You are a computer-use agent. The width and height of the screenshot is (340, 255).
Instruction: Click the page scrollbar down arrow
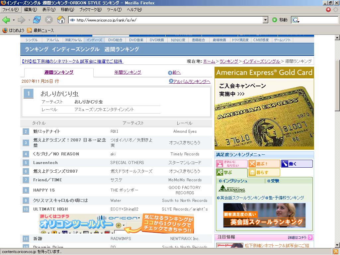click(337, 245)
